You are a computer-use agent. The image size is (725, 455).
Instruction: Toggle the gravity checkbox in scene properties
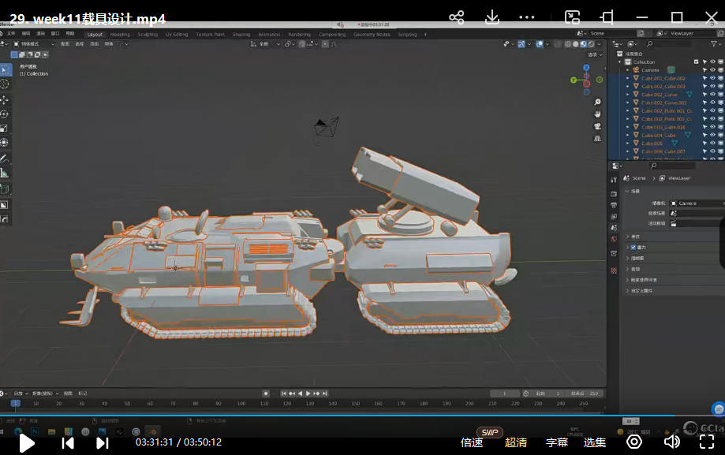click(633, 248)
